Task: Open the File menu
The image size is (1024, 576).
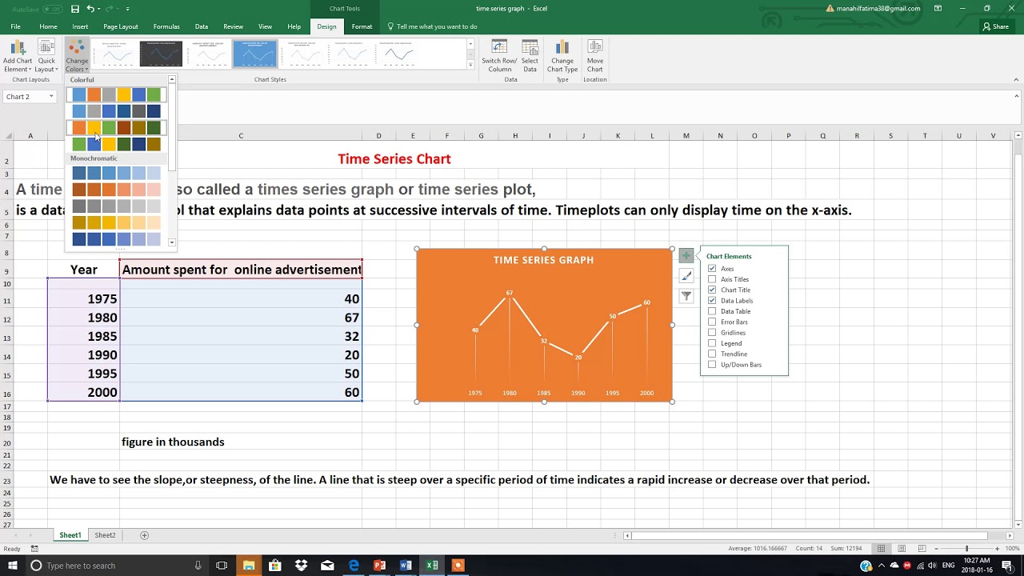Action: 15,26
